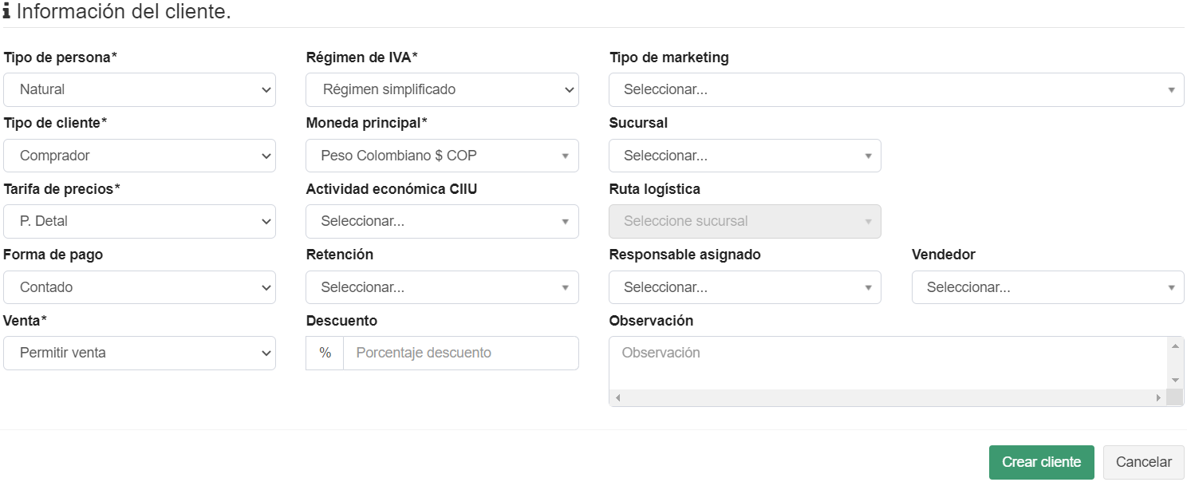Viewport: 1187px width, 482px height.
Task: Open the Tarifa de precios dropdown
Action: tap(140, 221)
